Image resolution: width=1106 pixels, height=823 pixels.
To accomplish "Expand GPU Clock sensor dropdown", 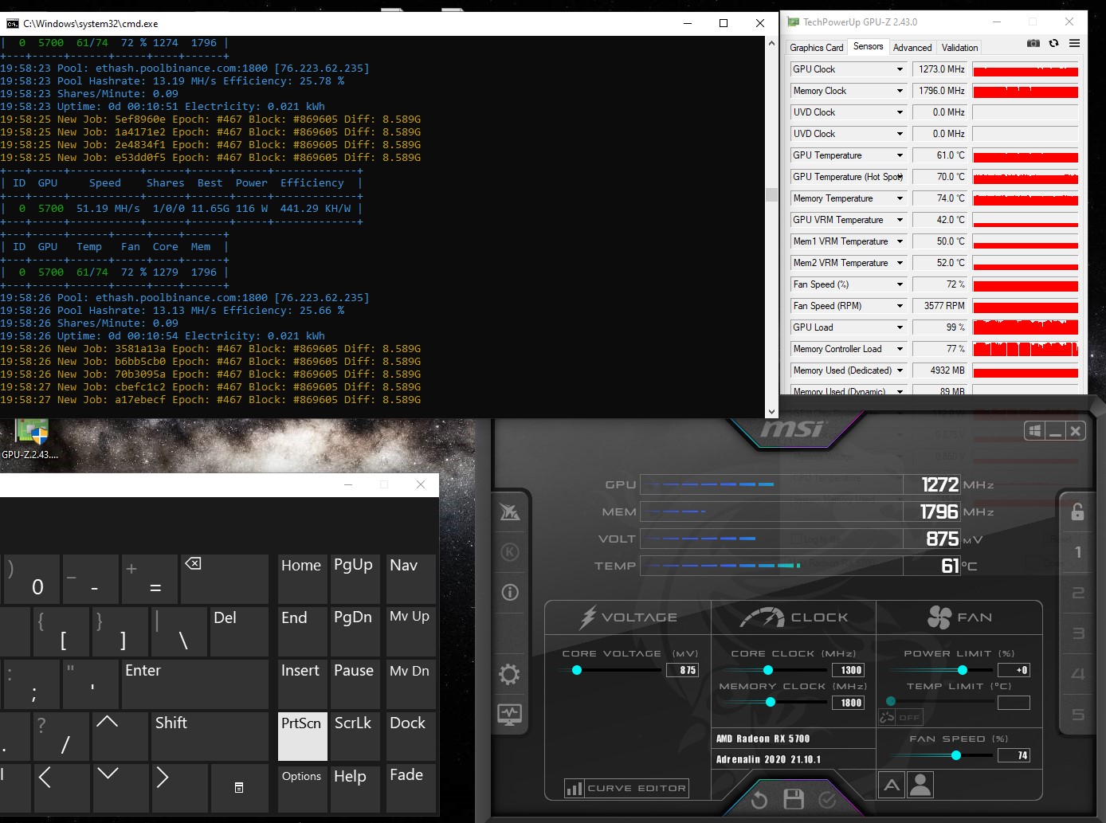I will [900, 69].
